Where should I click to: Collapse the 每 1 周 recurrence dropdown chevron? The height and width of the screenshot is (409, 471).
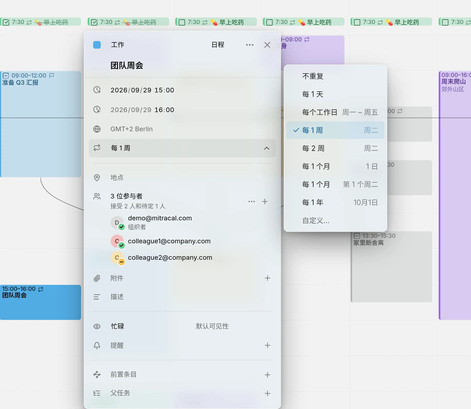coord(267,148)
